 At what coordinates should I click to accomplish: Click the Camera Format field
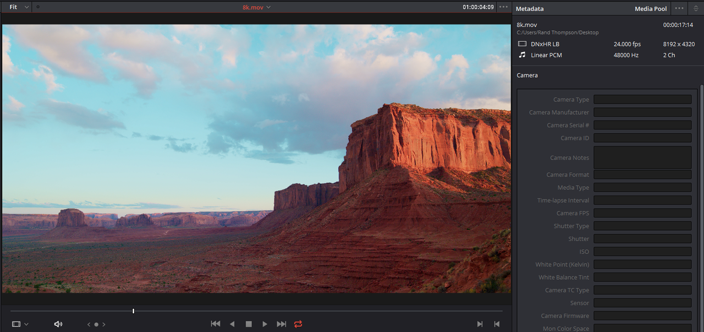click(x=642, y=175)
